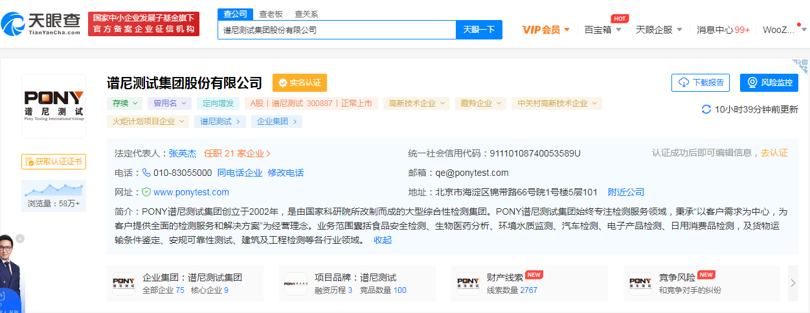Viewport: 810px width, 313px height.
Task: Click 同电话企业 link
Action: point(240,173)
